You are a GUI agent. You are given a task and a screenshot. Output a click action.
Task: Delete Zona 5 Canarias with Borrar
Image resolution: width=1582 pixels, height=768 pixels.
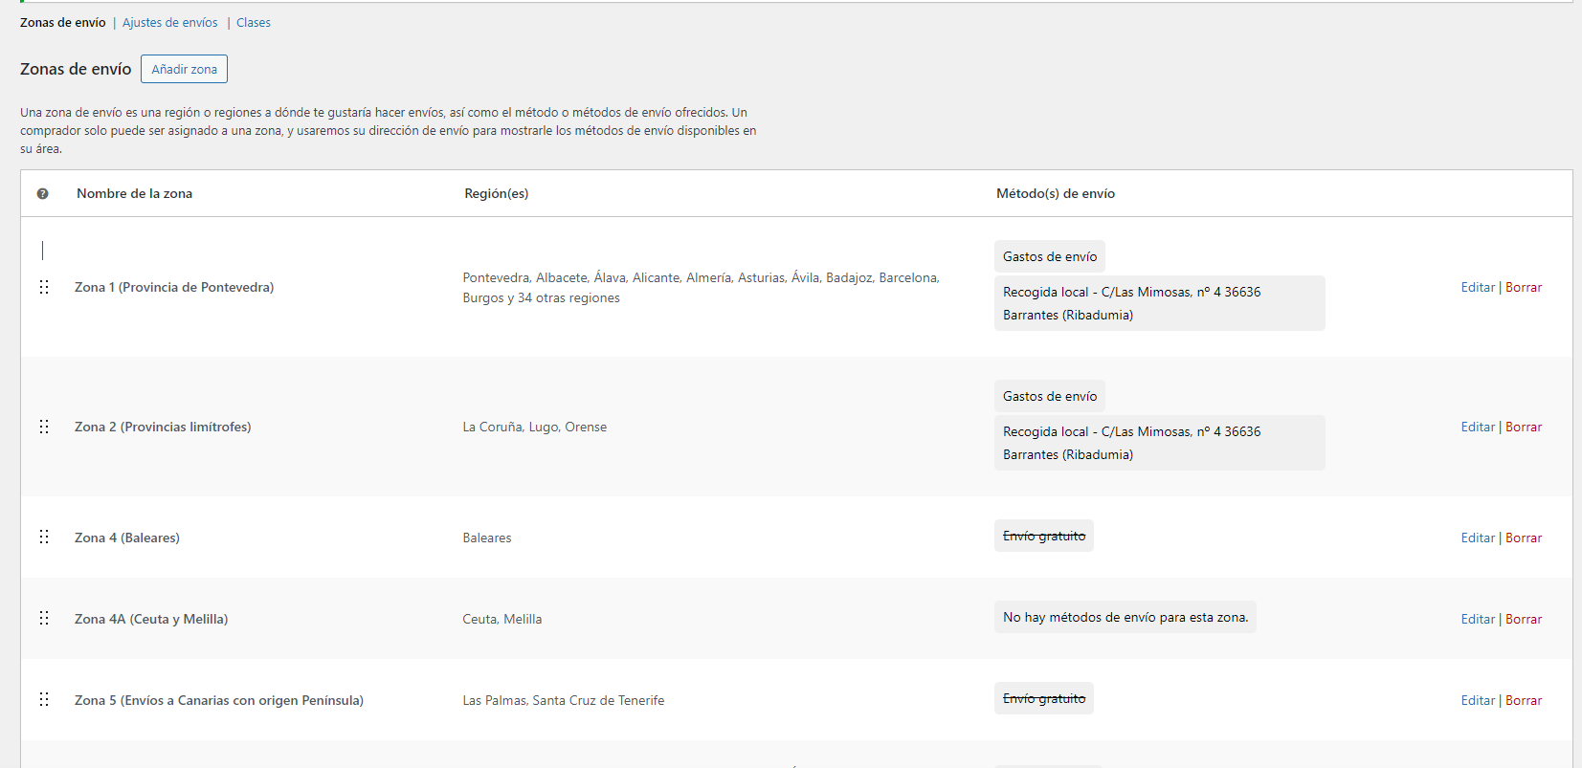(1524, 701)
